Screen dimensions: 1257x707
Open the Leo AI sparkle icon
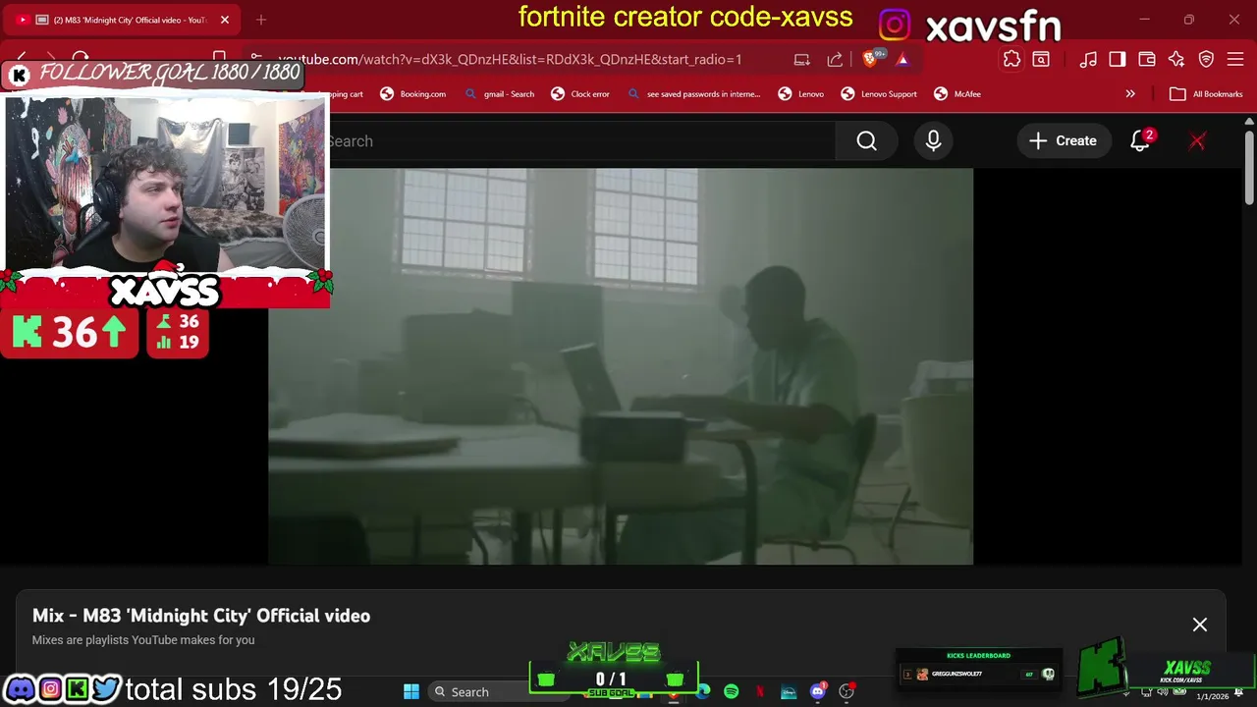(x=1176, y=59)
